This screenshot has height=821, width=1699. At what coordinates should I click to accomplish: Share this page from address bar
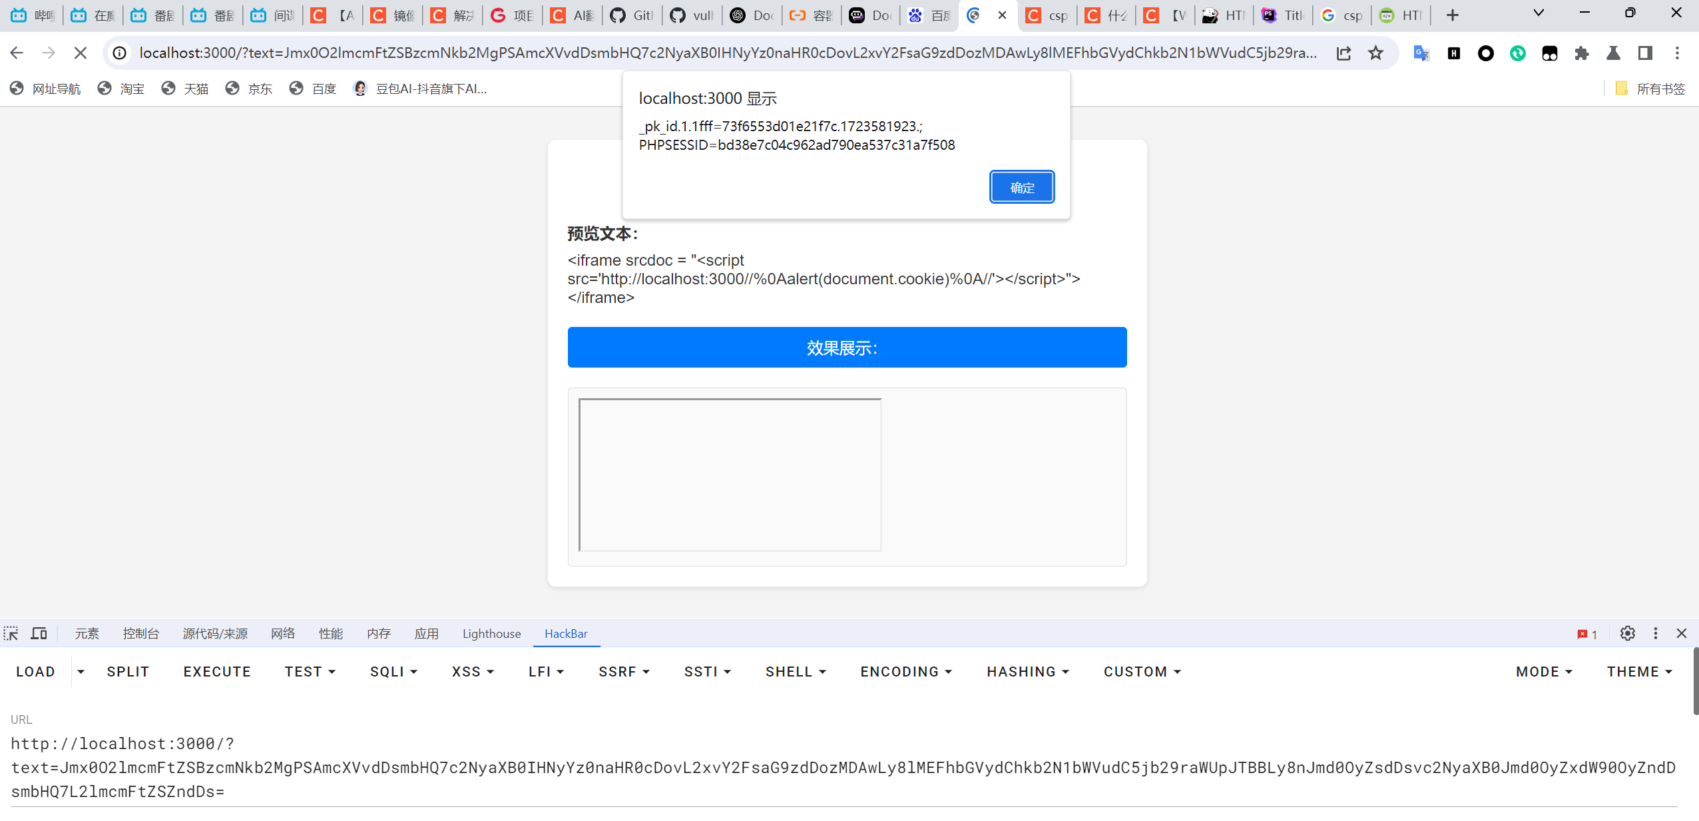tap(1343, 53)
